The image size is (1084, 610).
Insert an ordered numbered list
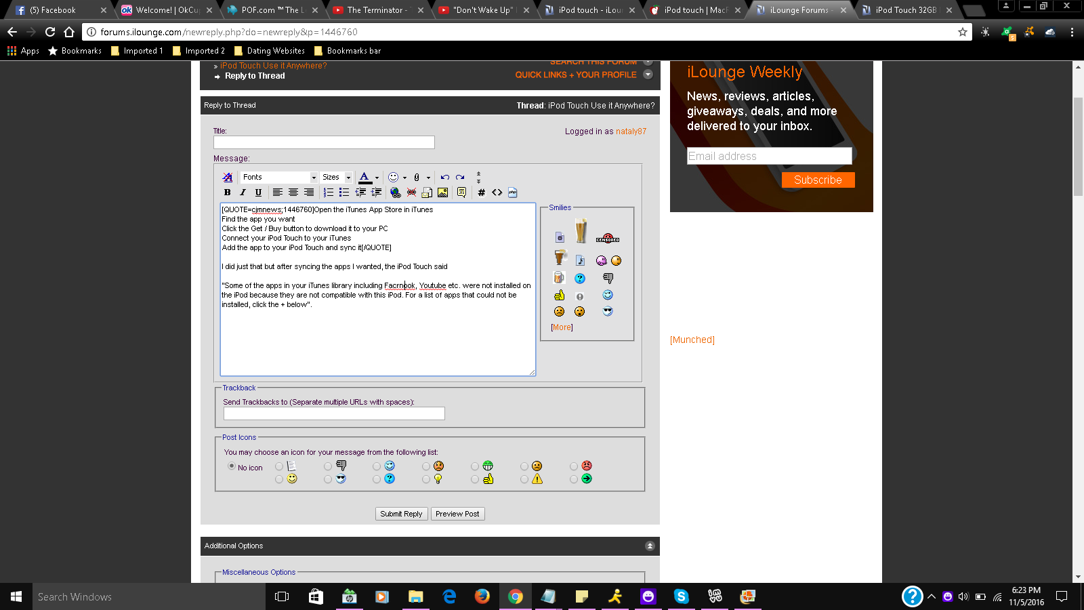pyautogui.click(x=329, y=192)
